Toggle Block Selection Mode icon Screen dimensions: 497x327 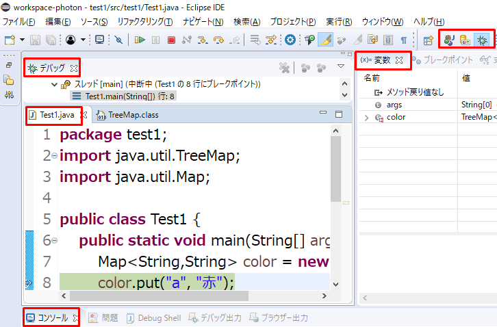tap(388, 40)
